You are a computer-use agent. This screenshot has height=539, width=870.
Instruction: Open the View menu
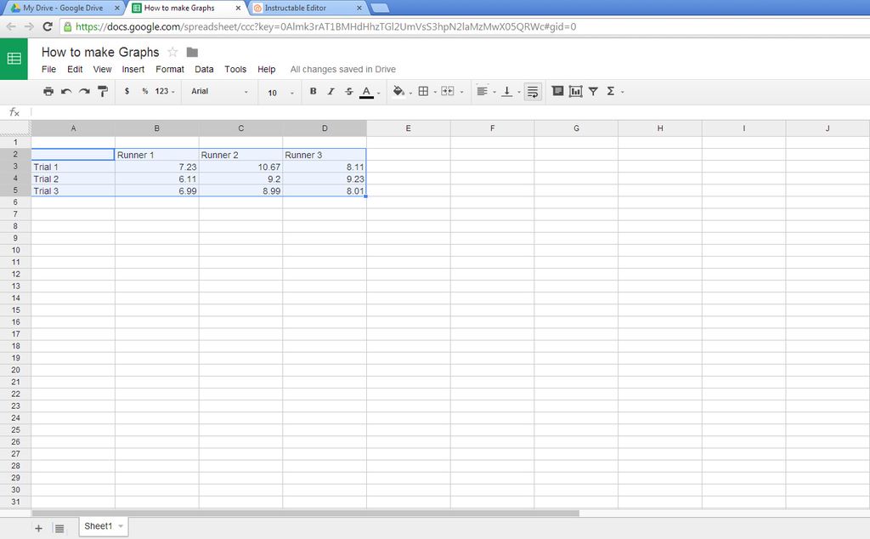pyautogui.click(x=102, y=70)
